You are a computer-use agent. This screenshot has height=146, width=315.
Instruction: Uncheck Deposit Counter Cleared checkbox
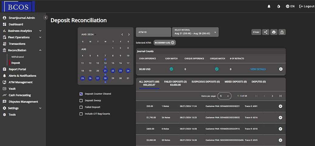[81, 94]
